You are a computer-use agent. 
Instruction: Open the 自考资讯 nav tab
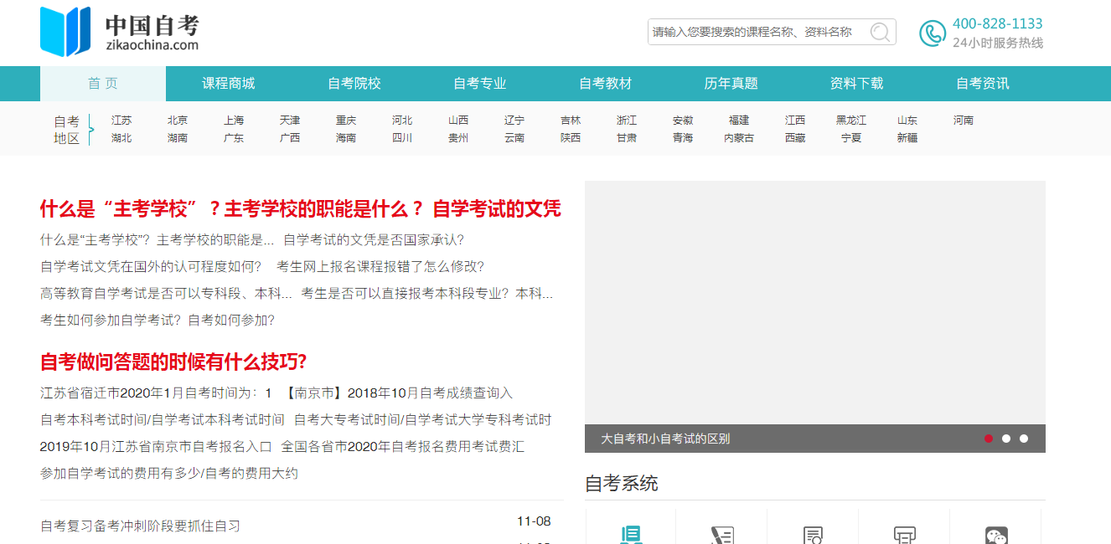pyautogui.click(x=983, y=84)
